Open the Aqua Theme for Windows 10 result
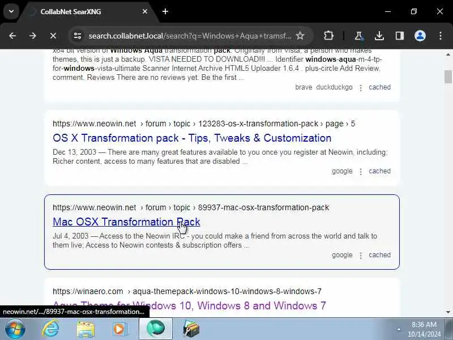The image size is (453, 340). pyautogui.click(x=189, y=306)
